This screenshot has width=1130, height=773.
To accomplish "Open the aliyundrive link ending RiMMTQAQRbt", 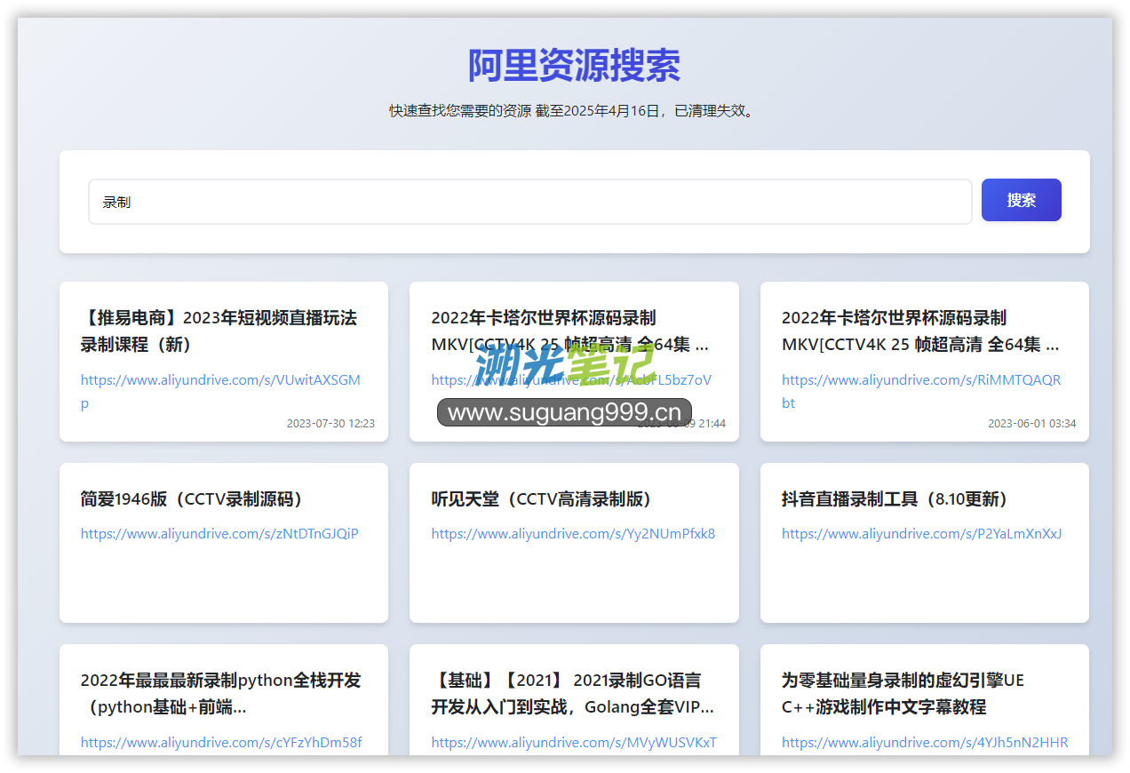I will point(921,391).
